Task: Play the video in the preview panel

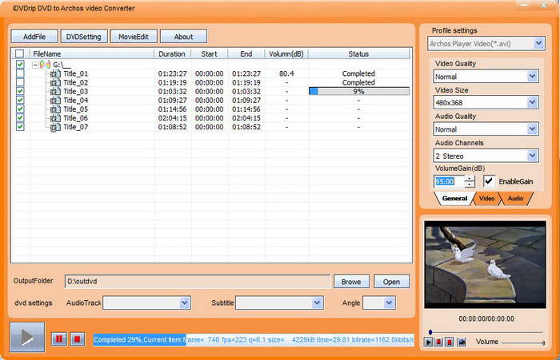Action: pos(429,342)
